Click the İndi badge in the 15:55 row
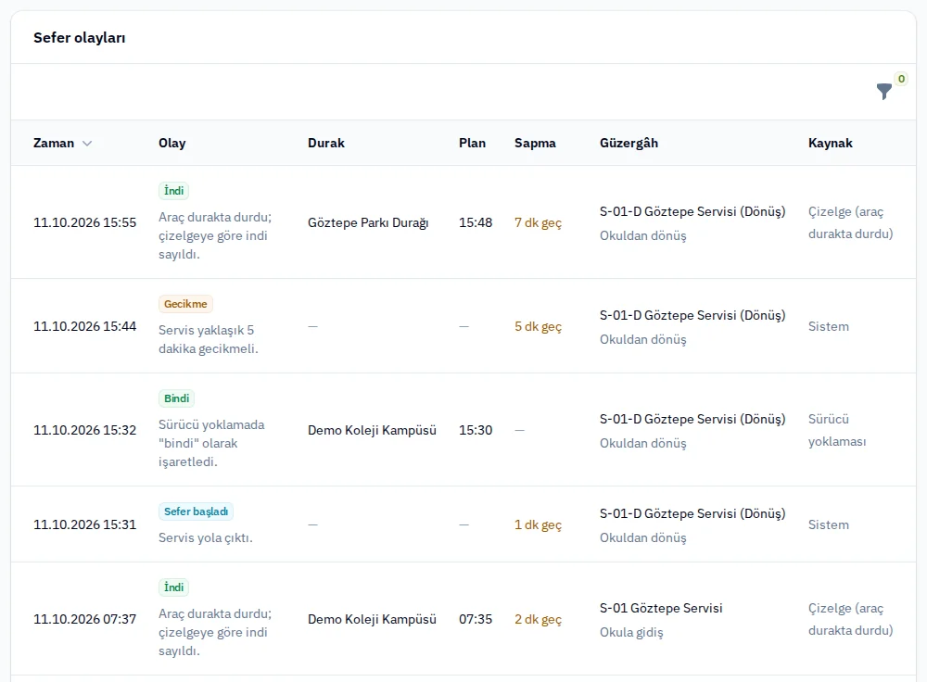927x682 pixels. pos(174,191)
